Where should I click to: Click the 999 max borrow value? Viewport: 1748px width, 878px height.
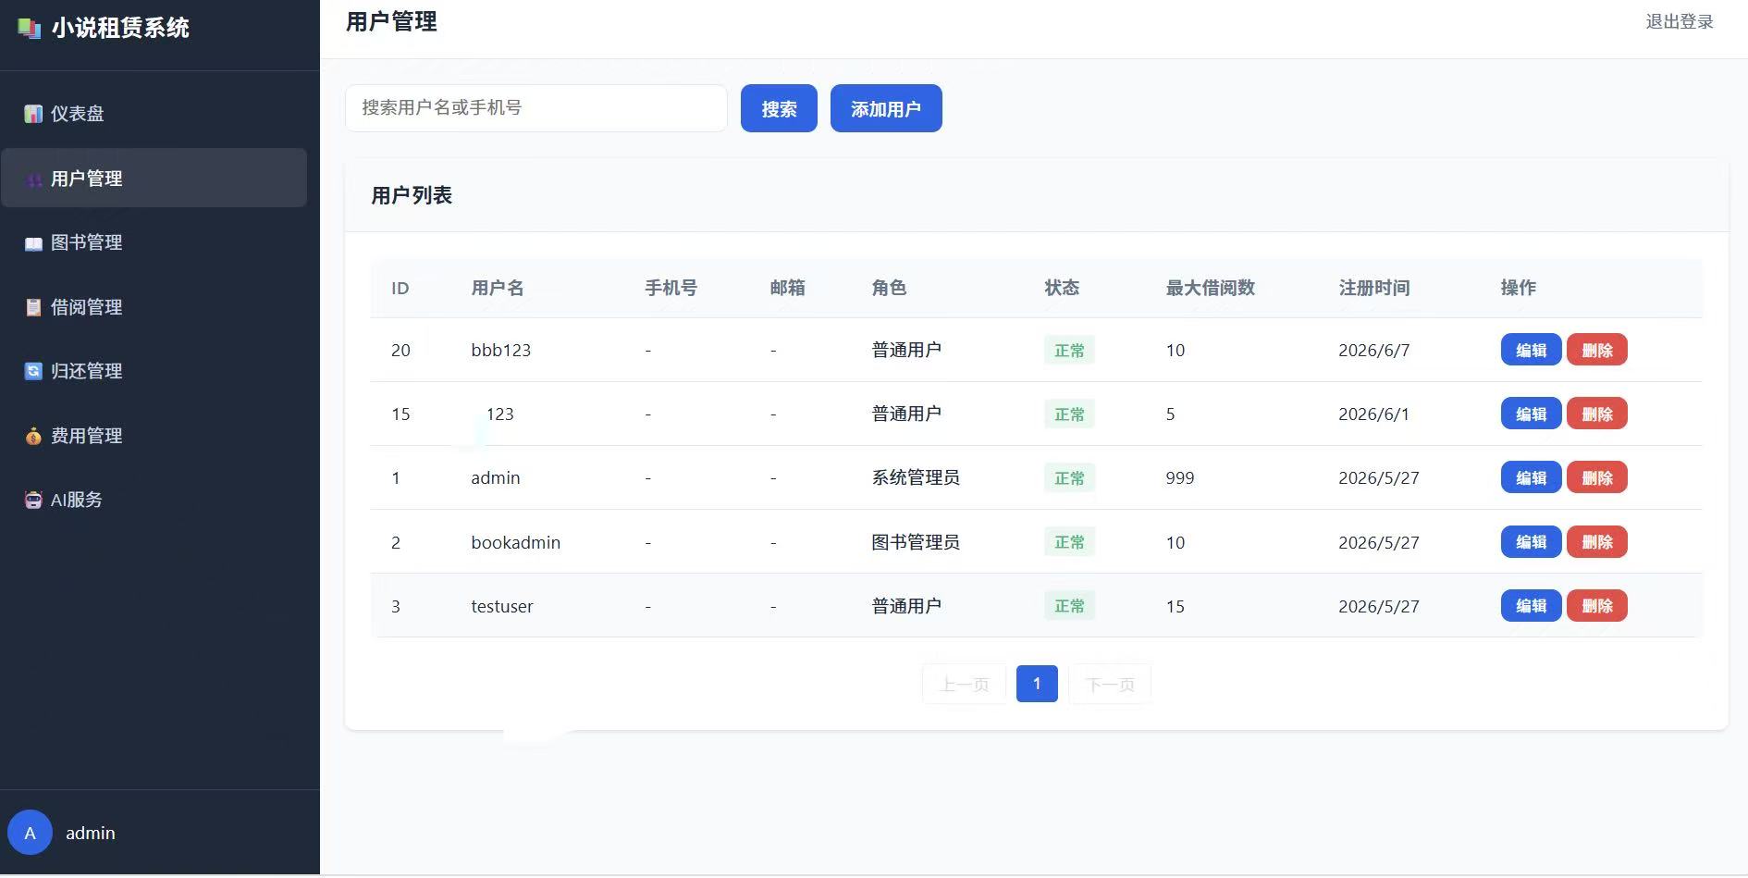point(1180,477)
